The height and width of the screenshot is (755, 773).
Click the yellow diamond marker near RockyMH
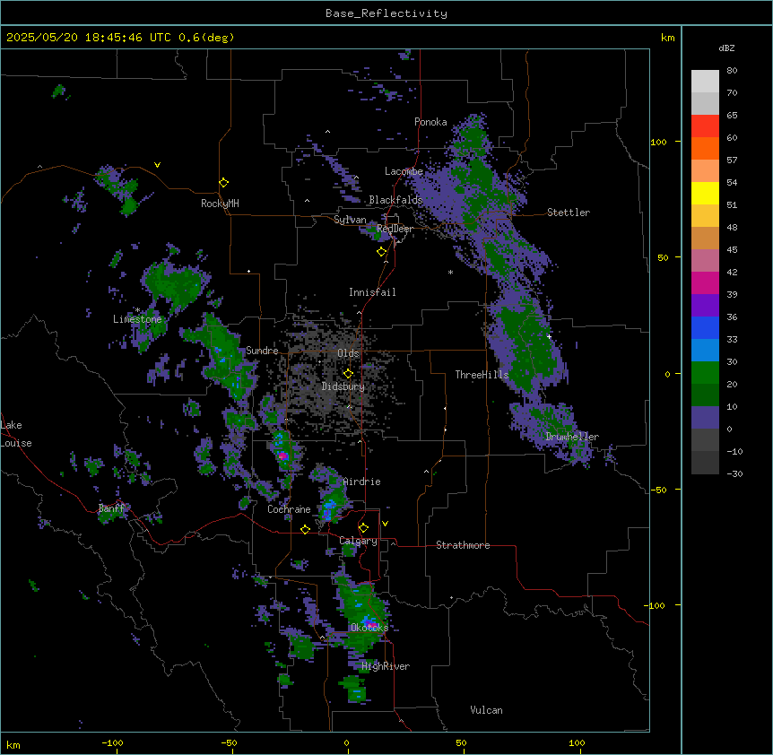pos(224,183)
